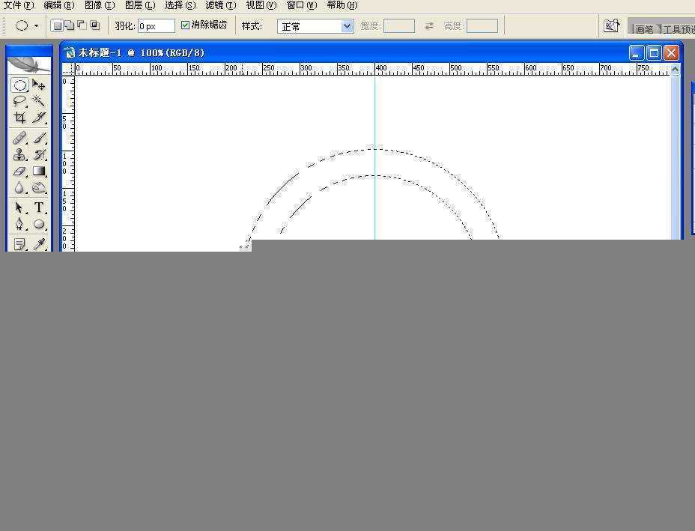Screen dimensions: 695x531
Task: Choose New Selection mode
Action: [57, 25]
